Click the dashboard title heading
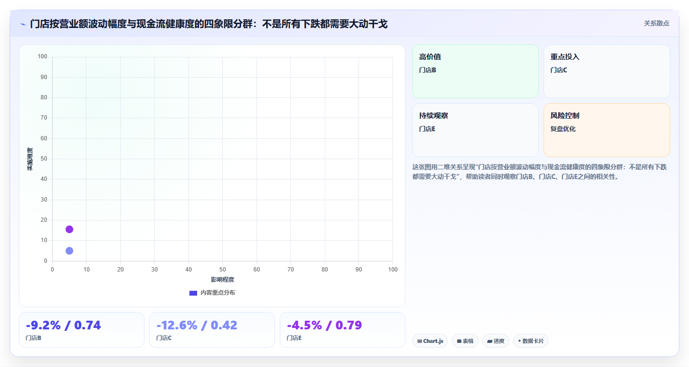 209,24
